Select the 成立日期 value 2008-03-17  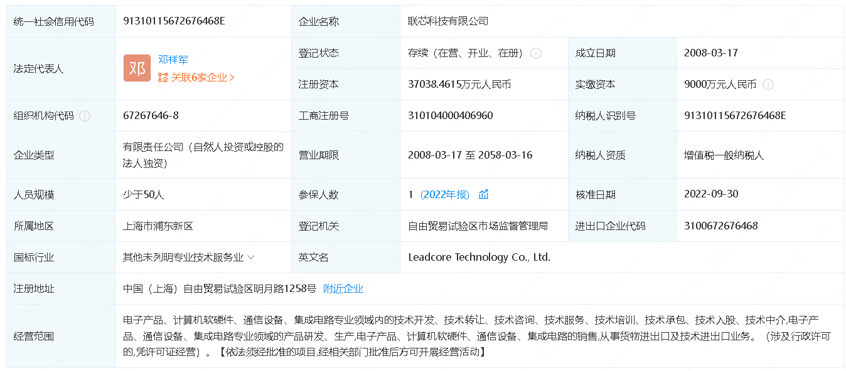point(711,53)
